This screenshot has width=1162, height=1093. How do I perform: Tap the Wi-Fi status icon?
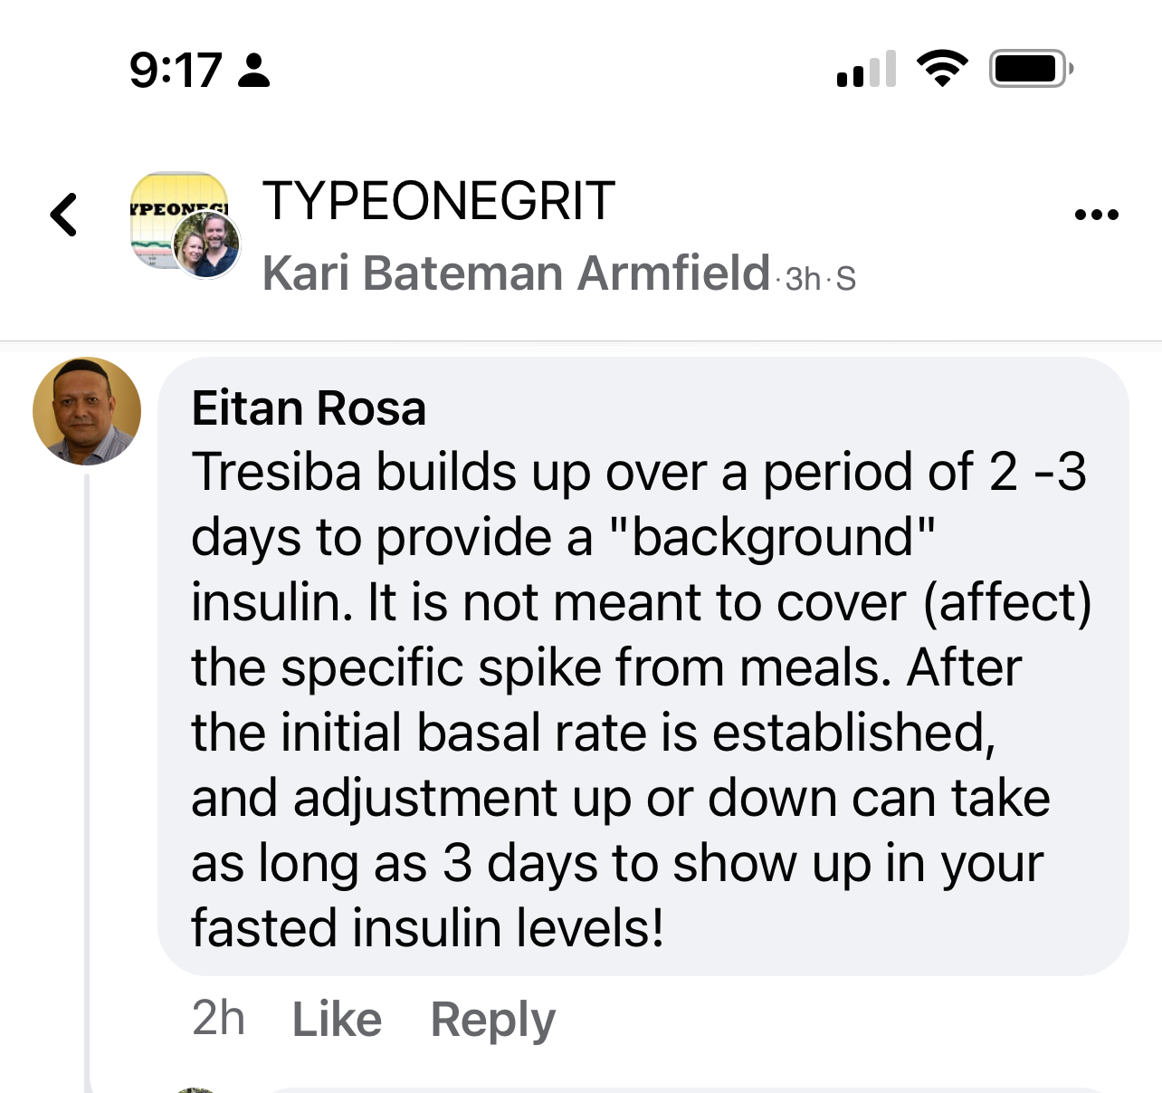[x=942, y=69]
